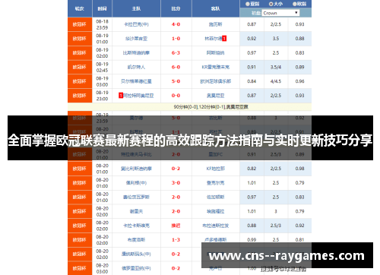Click the 3.5/4 handicap value

click(x=276, y=67)
